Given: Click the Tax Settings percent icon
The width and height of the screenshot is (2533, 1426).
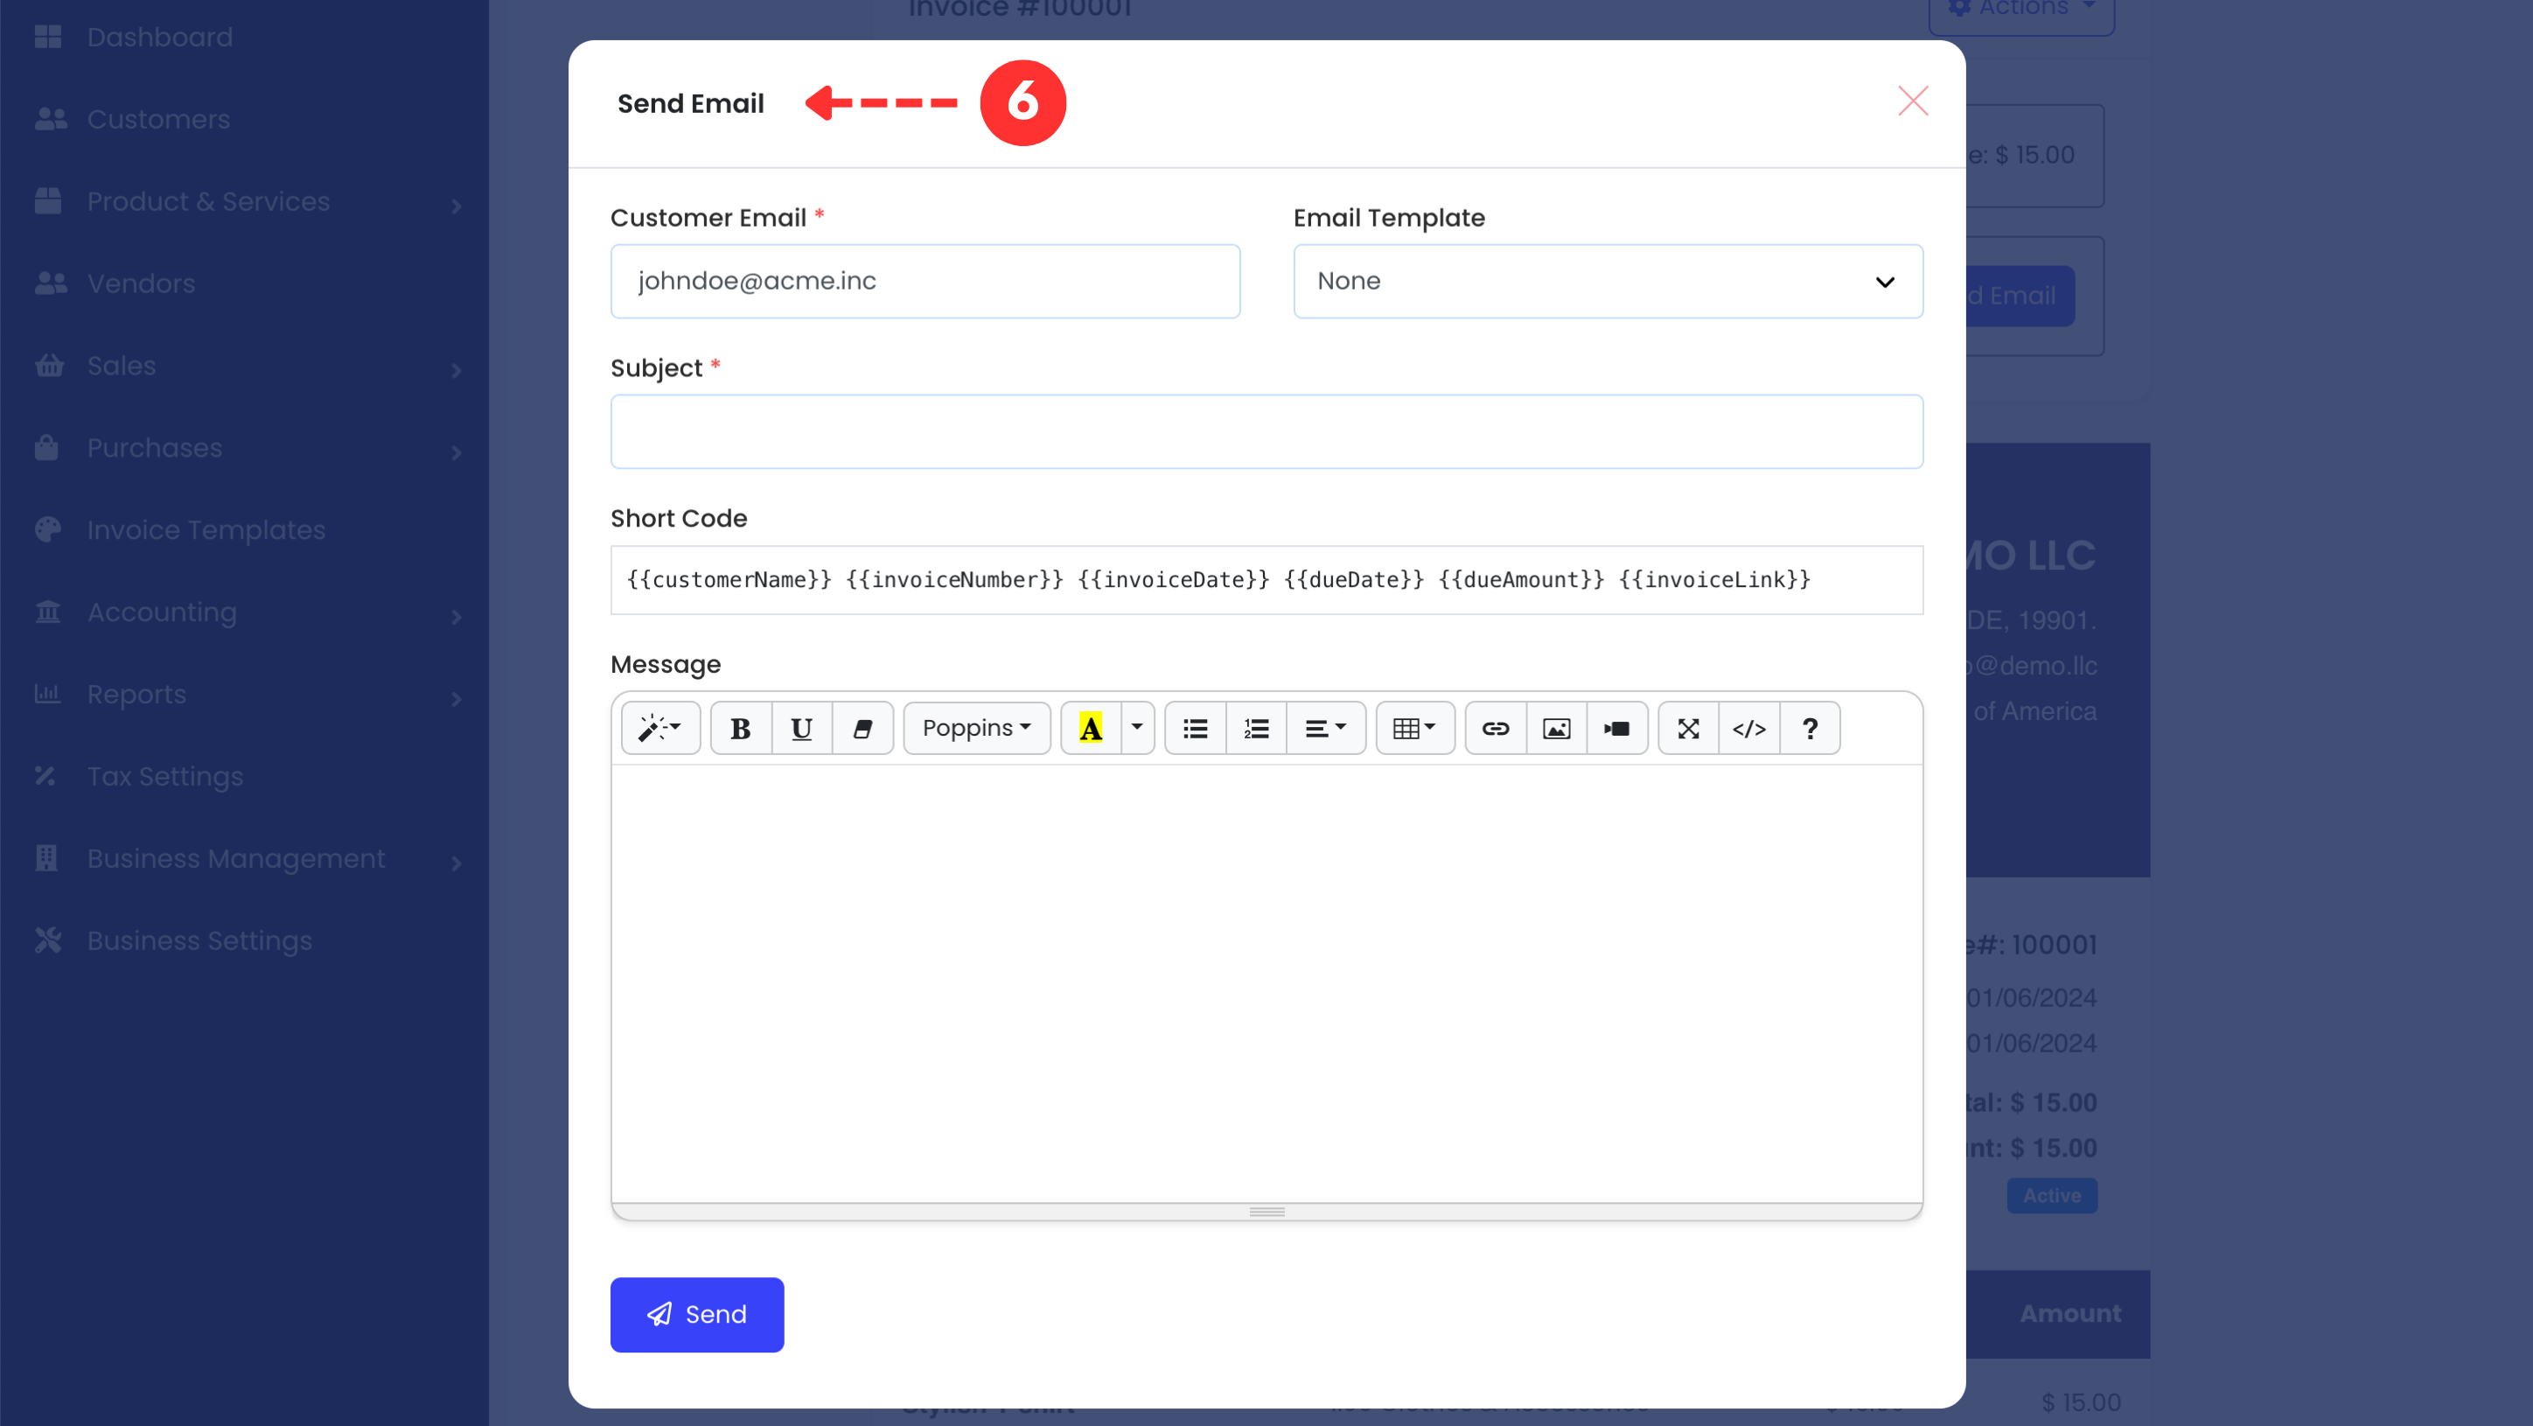Looking at the screenshot, I should coord(45,776).
